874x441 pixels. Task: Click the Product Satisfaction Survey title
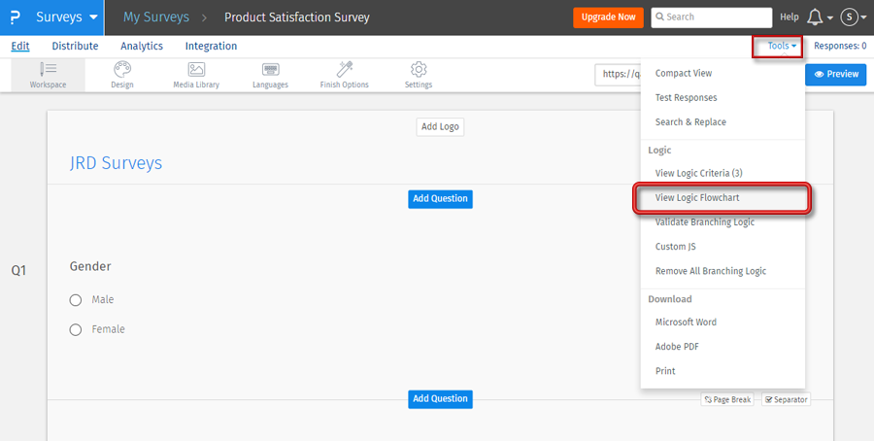click(x=297, y=17)
